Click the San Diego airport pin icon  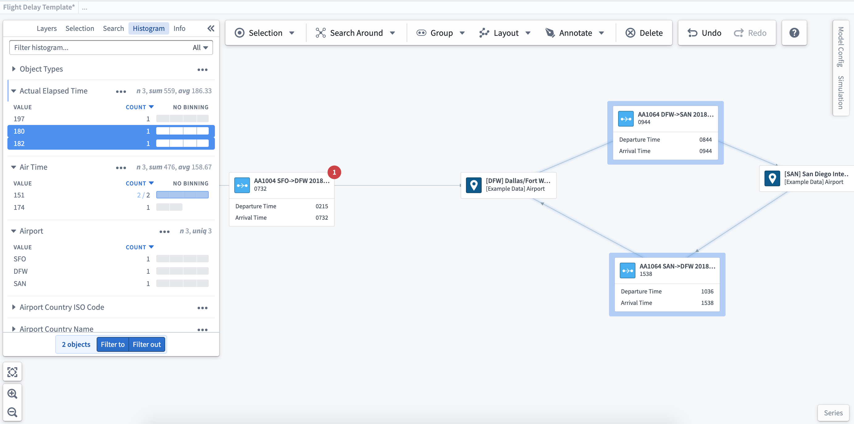772,178
